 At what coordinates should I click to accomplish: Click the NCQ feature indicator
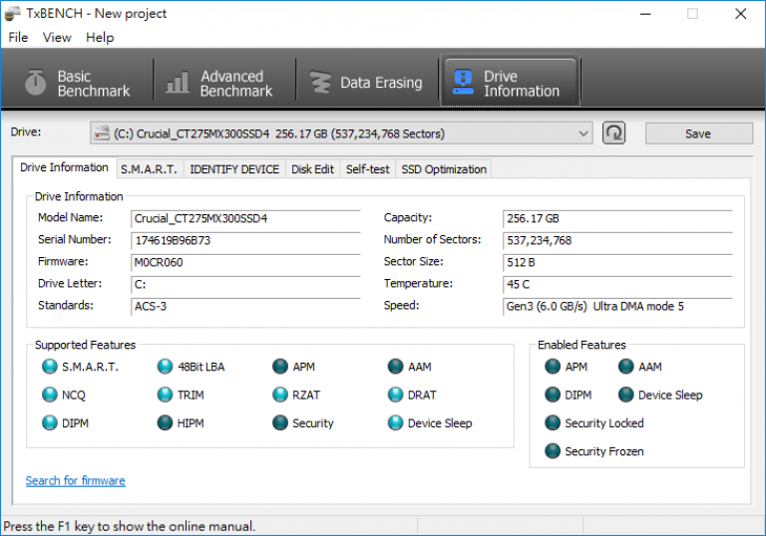point(49,395)
